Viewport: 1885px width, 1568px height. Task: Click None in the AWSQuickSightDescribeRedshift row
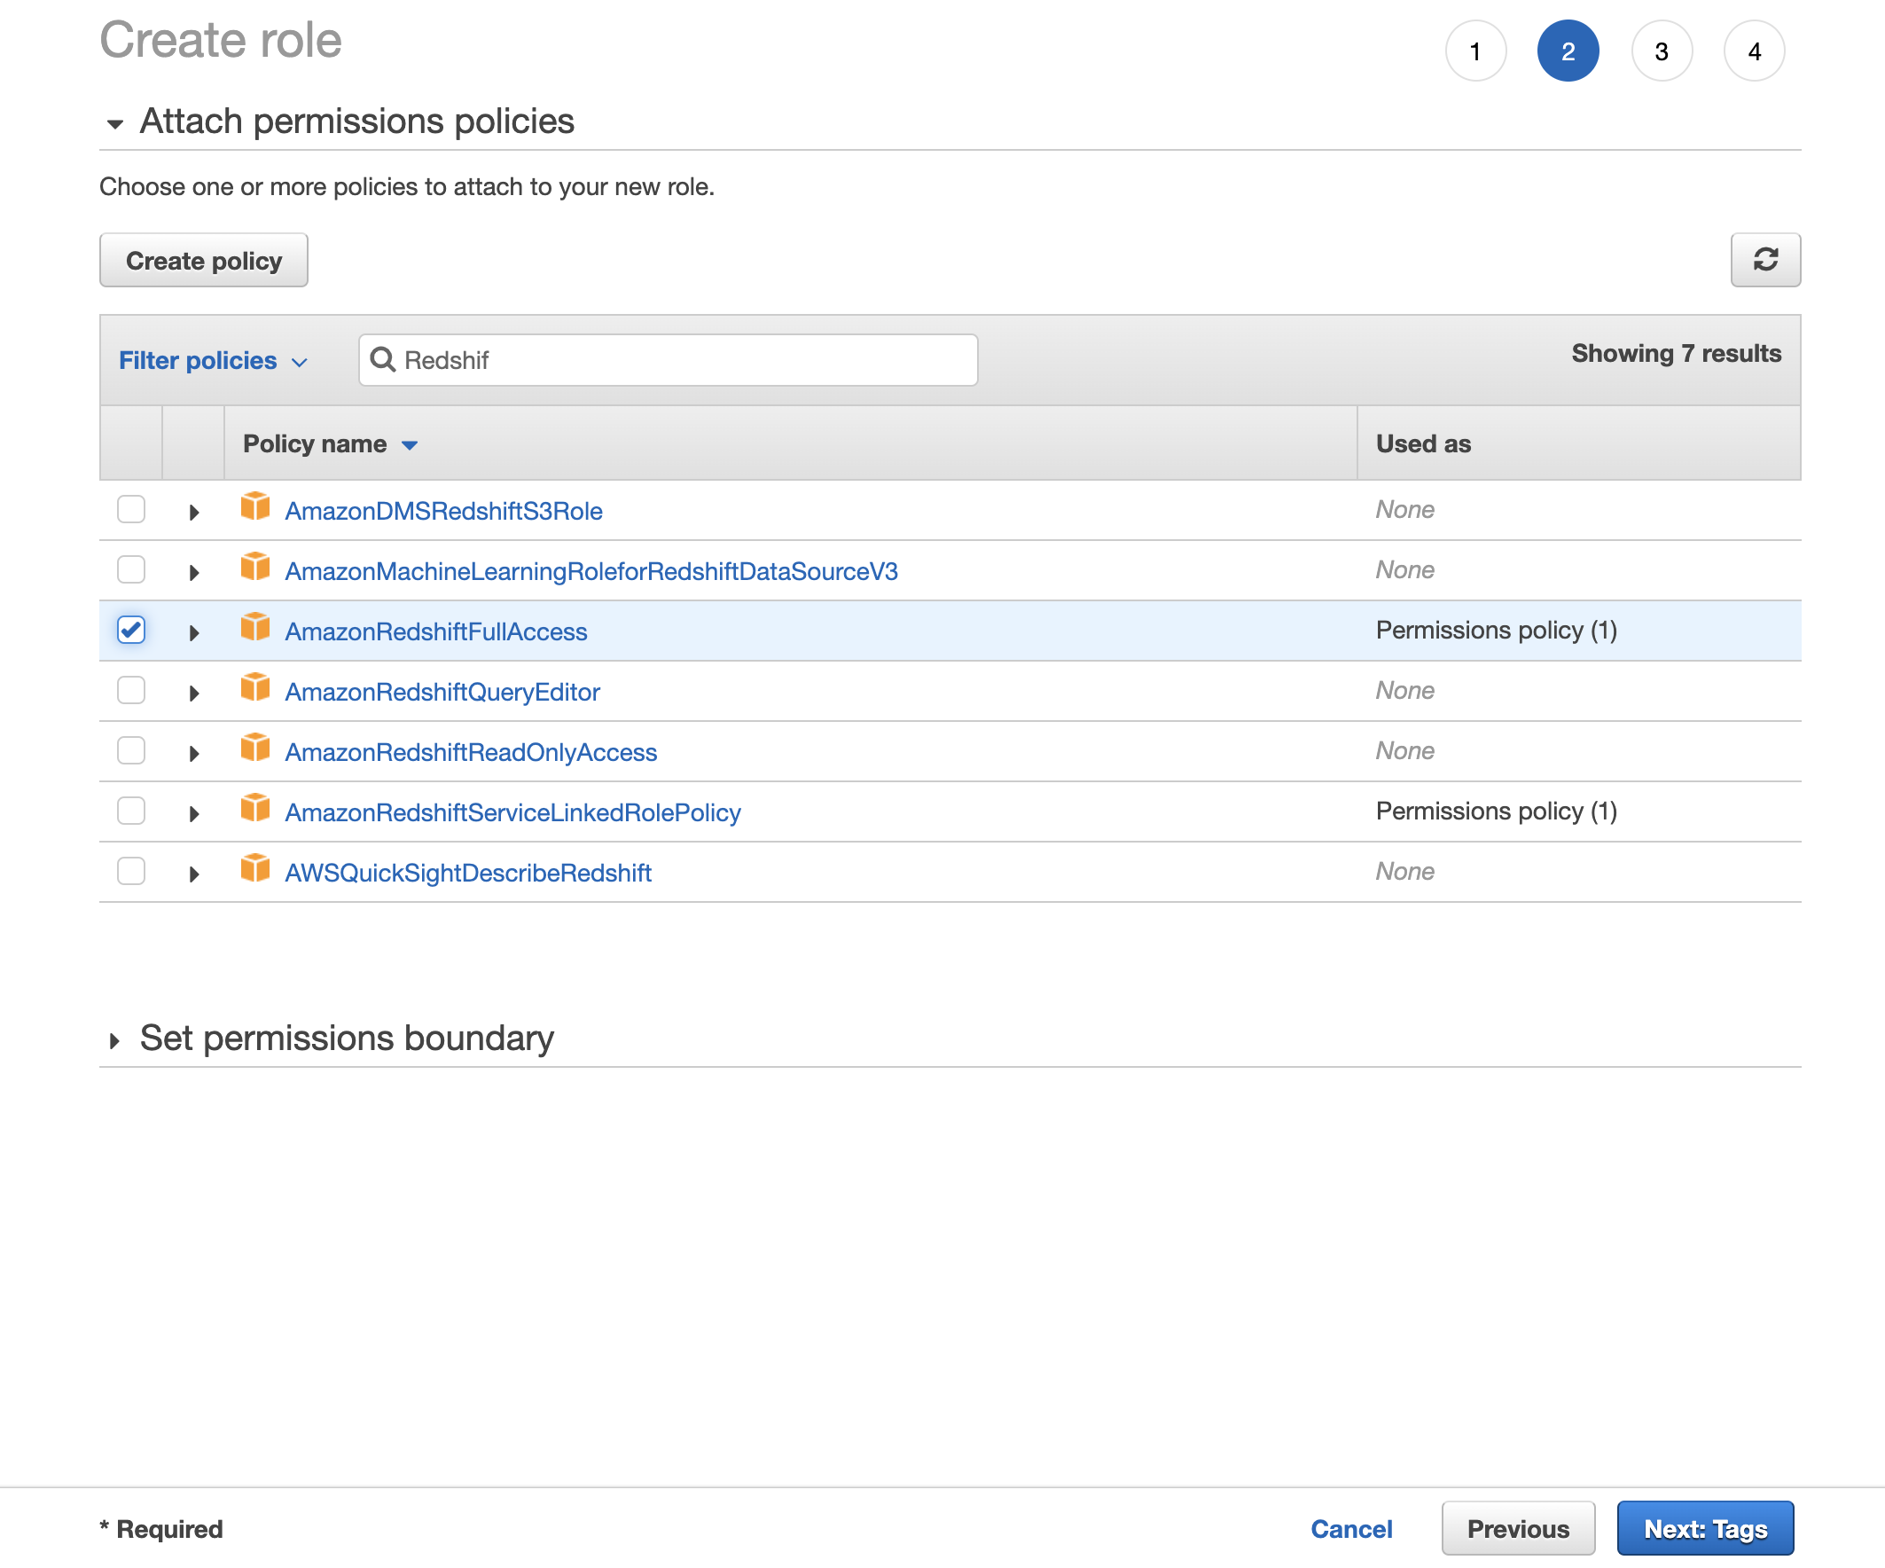pyautogui.click(x=1404, y=870)
